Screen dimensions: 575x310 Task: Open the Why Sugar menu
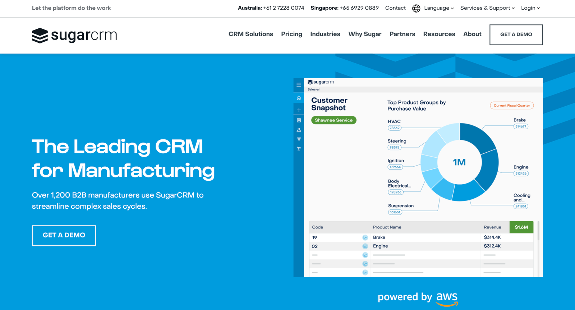coord(365,34)
